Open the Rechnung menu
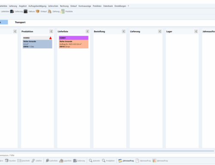 click(64, 6)
